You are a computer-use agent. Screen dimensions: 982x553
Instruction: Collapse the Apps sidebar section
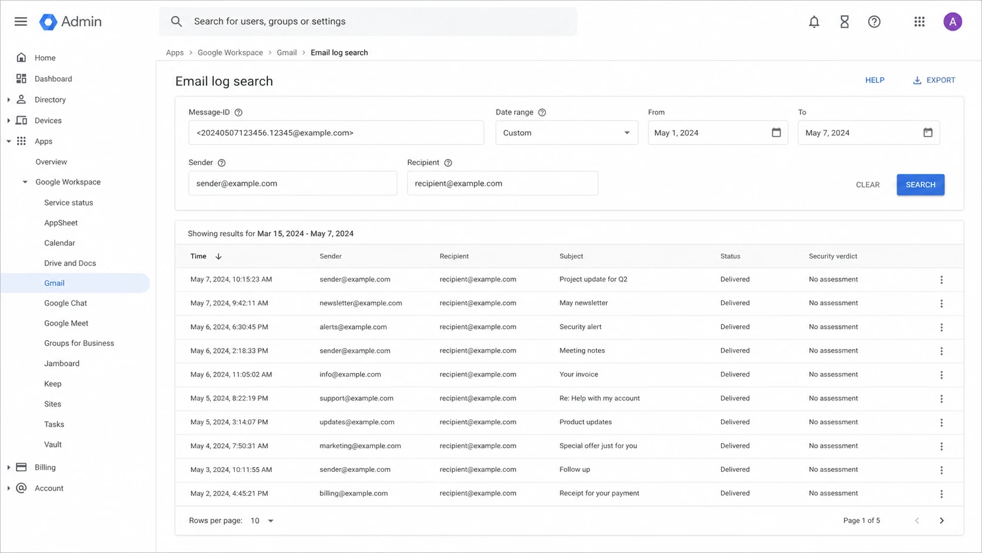pos(9,142)
